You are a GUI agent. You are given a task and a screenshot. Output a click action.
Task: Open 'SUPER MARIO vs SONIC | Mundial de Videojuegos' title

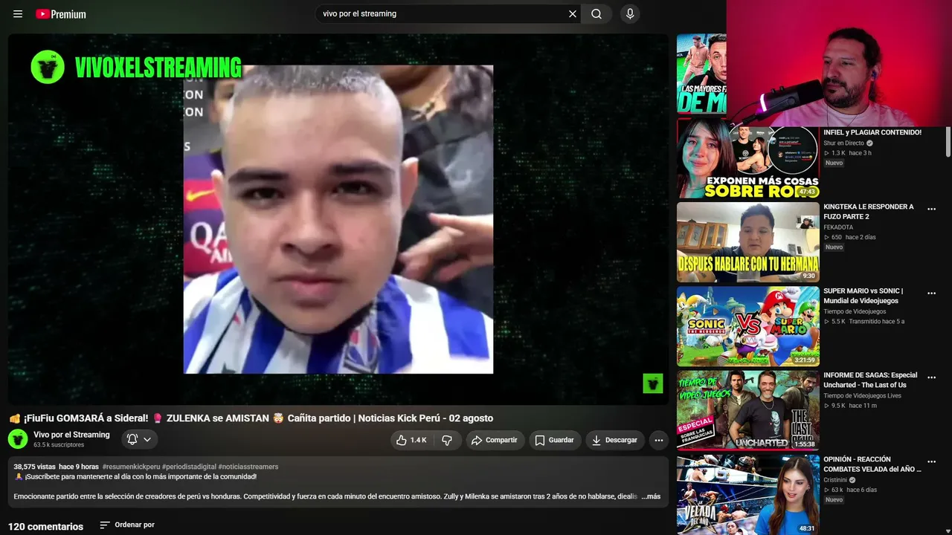point(863,296)
